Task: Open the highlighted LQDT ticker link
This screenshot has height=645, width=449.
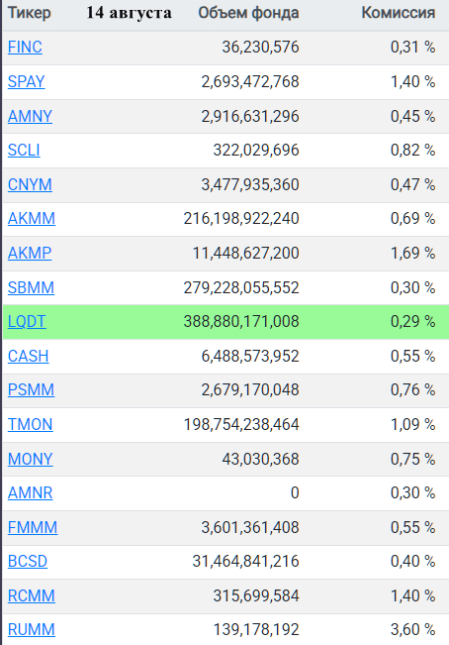Action: [x=27, y=321]
